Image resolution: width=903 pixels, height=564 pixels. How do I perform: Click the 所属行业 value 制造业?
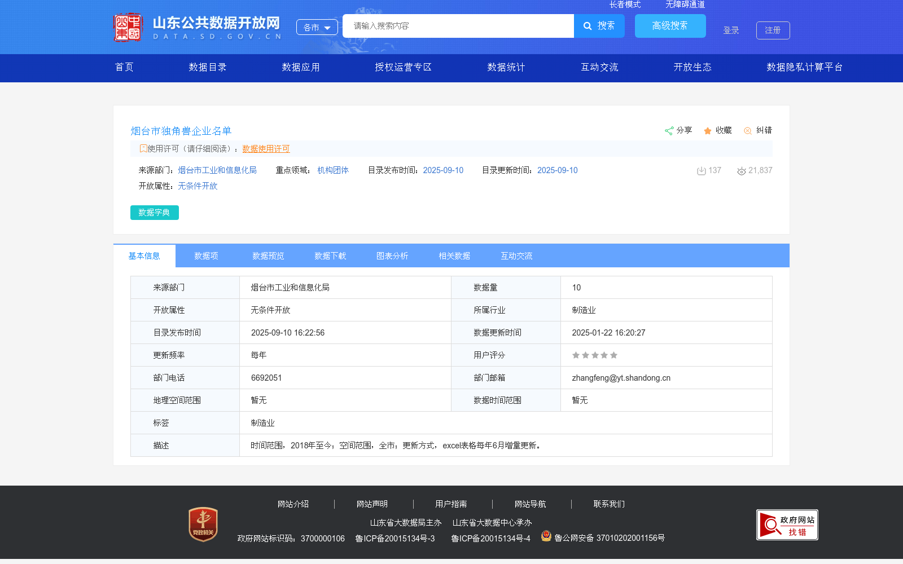tap(584, 310)
